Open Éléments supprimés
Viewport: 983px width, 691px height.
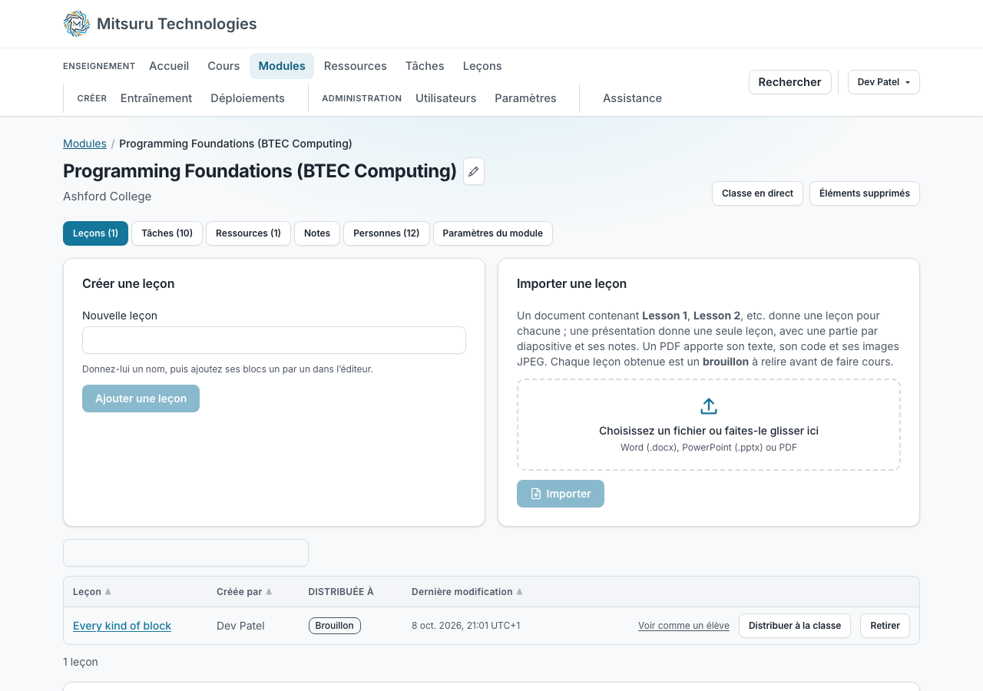(x=865, y=193)
